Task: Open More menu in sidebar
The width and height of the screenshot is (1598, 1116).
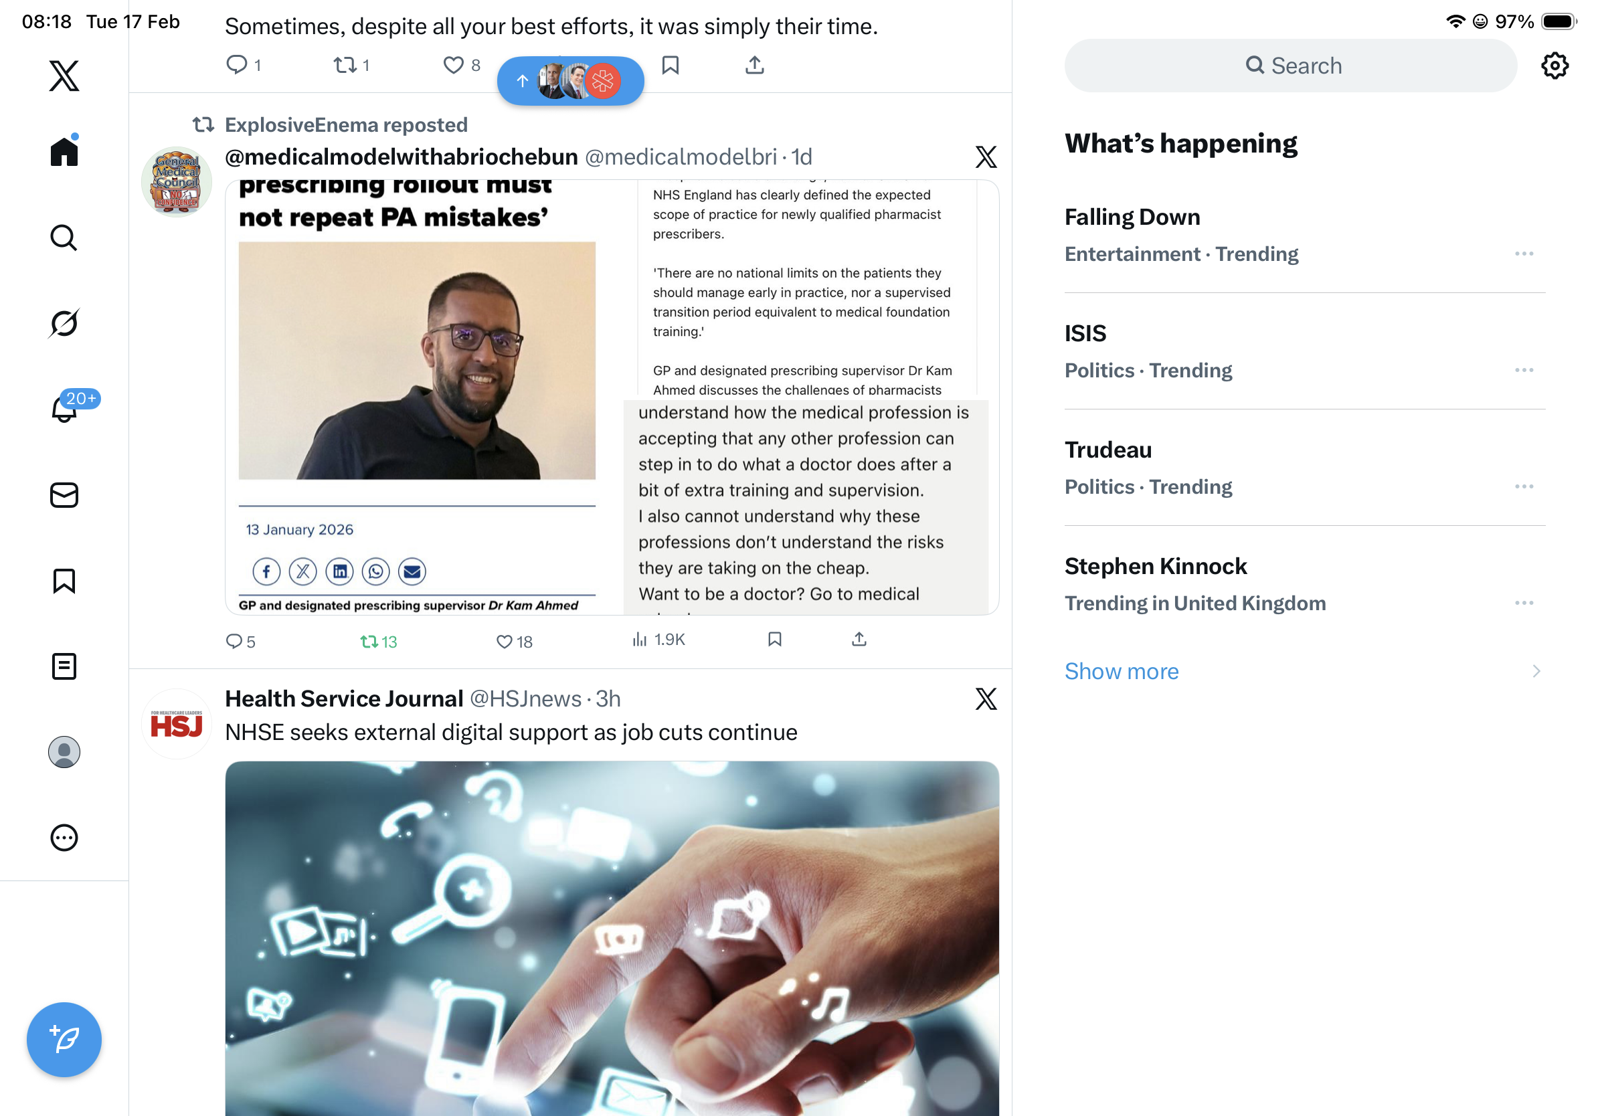Action: pyautogui.click(x=64, y=837)
